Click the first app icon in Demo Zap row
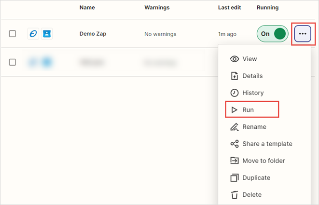 (33, 34)
